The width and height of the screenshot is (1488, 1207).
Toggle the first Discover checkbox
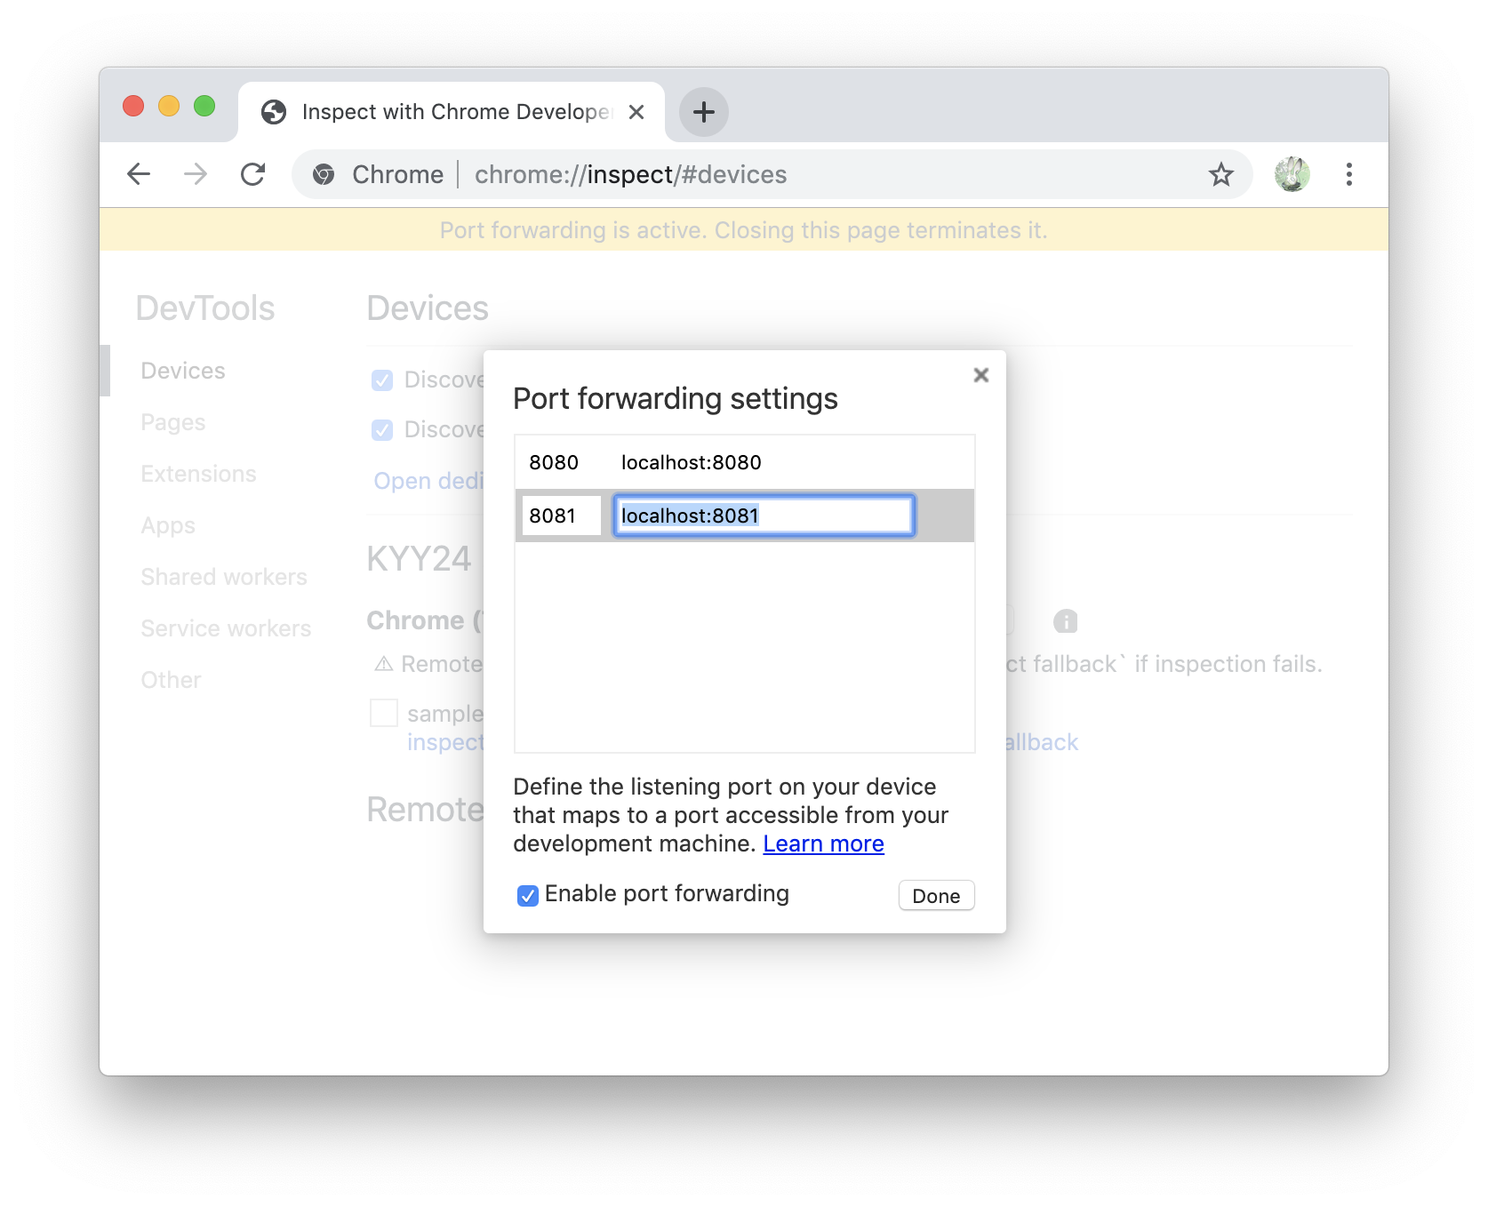[x=382, y=380]
